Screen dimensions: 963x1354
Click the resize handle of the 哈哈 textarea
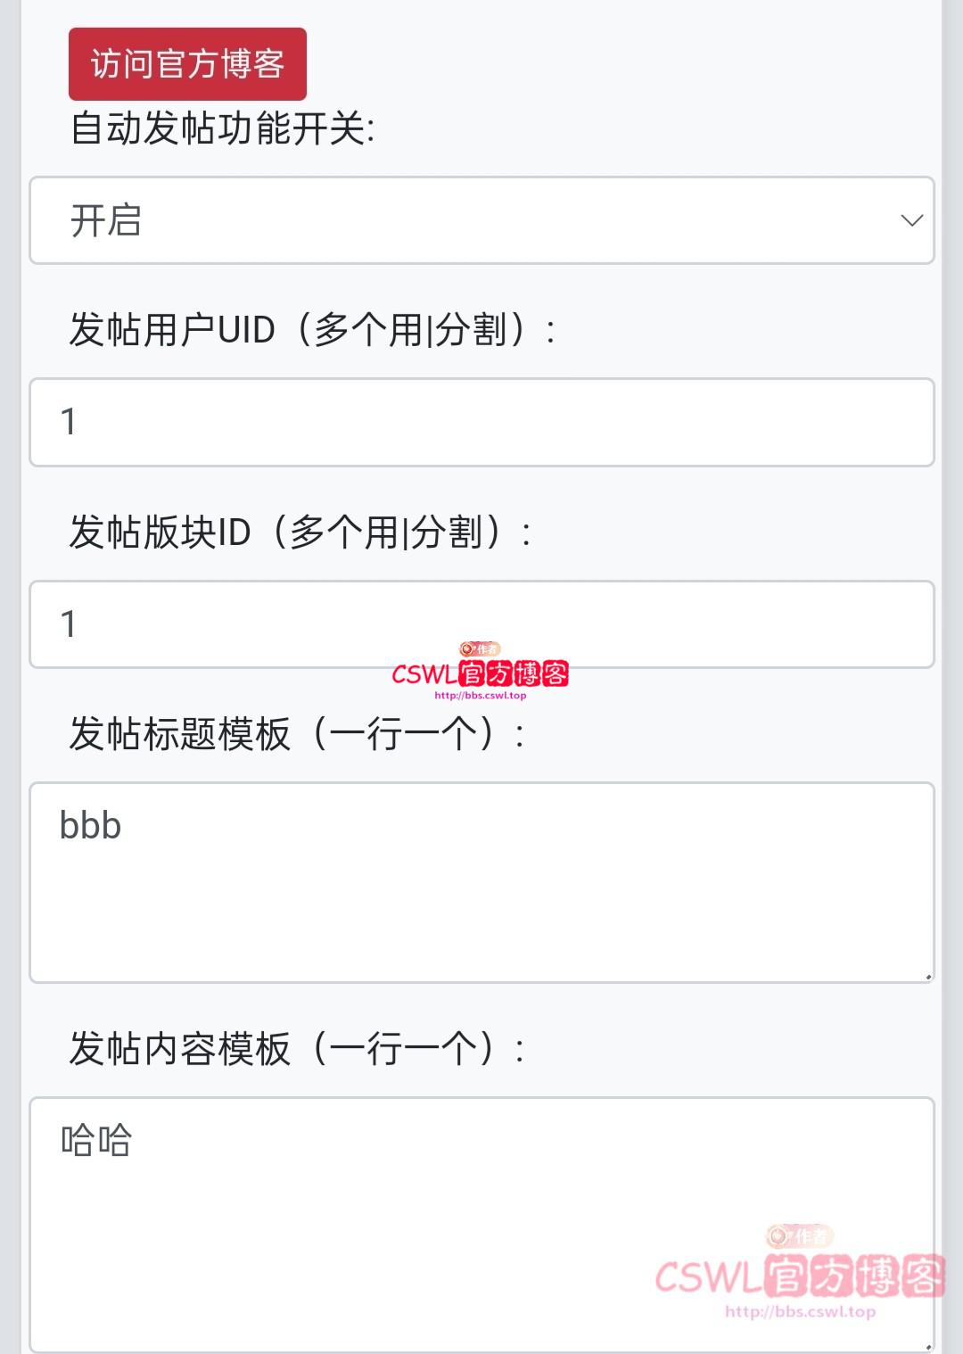tap(928, 1346)
